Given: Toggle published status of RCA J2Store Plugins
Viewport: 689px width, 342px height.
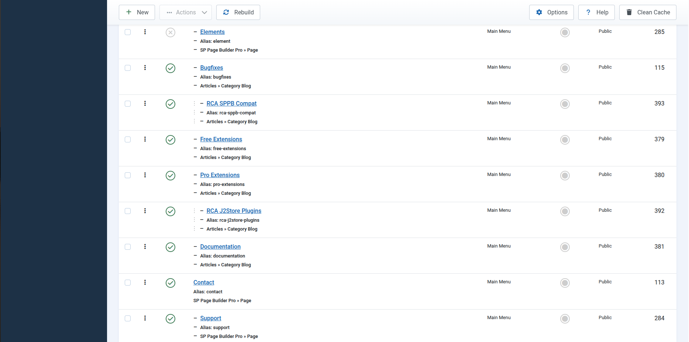Looking at the screenshot, I should 170,211.
